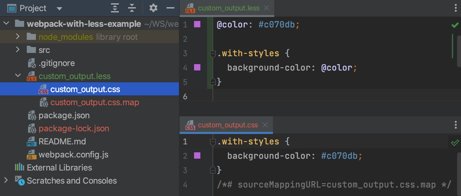Close the custom_output.less tab
The image size is (461, 196).
coord(266,8)
